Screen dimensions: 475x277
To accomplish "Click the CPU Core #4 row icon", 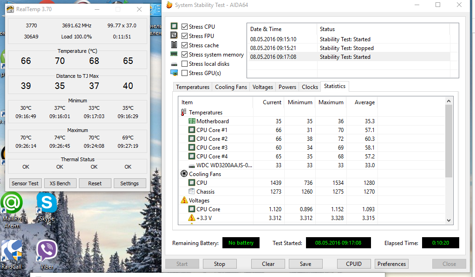I will tap(192, 156).
